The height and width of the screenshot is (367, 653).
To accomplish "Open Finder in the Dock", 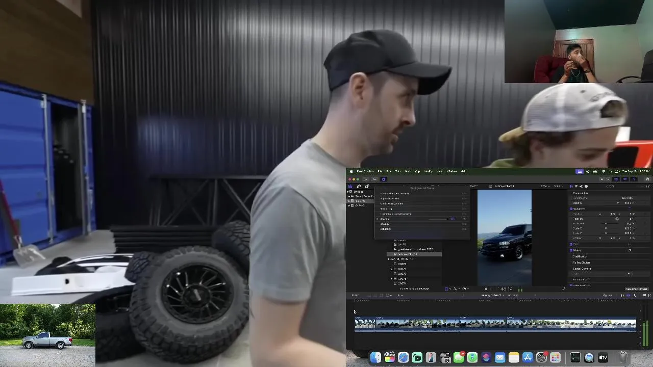I will coord(375,357).
